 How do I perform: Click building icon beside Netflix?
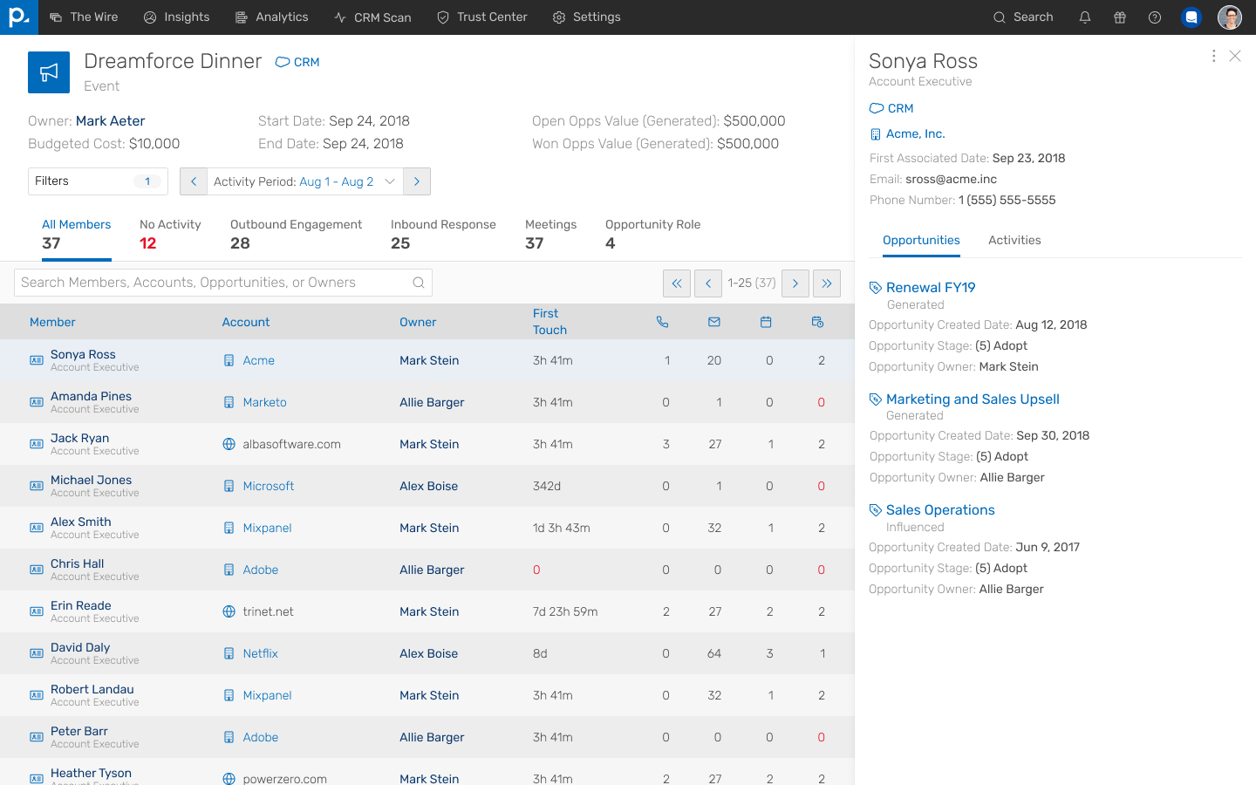(229, 653)
